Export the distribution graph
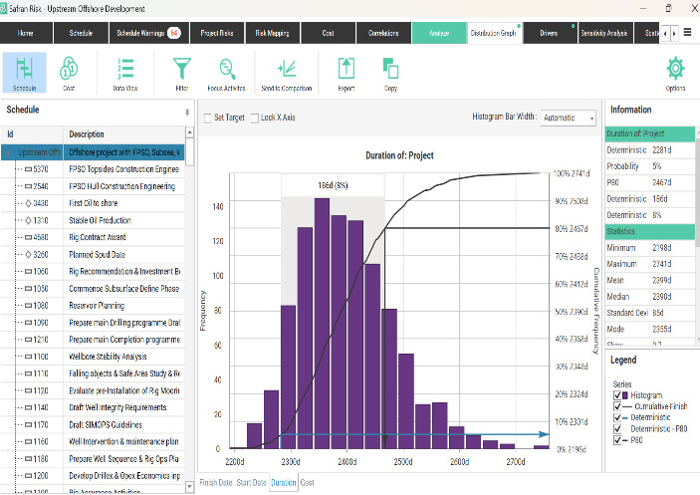This screenshot has width=700, height=495. coord(346,73)
